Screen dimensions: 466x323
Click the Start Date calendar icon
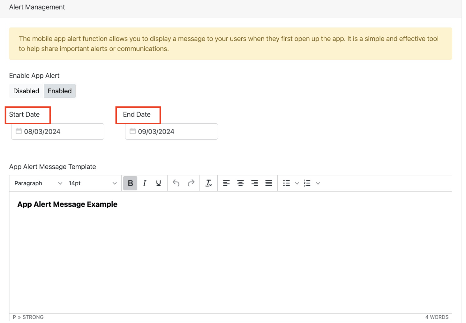tap(19, 131)
